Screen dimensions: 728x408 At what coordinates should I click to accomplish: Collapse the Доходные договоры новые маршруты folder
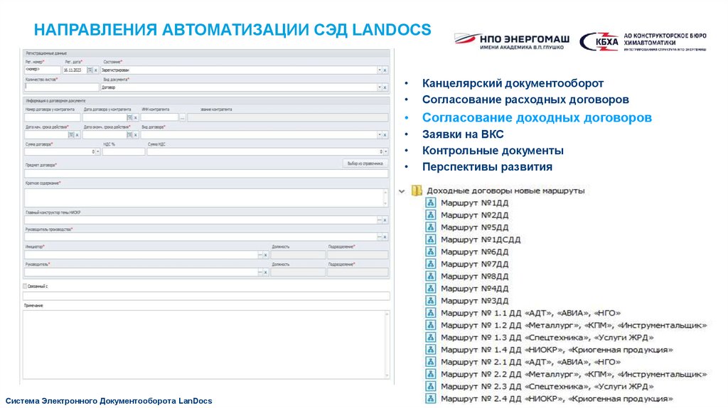pyautogui.click(x=402, y=190)
